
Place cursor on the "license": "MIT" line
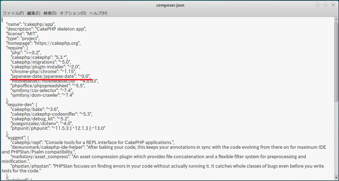pos(22,34)
